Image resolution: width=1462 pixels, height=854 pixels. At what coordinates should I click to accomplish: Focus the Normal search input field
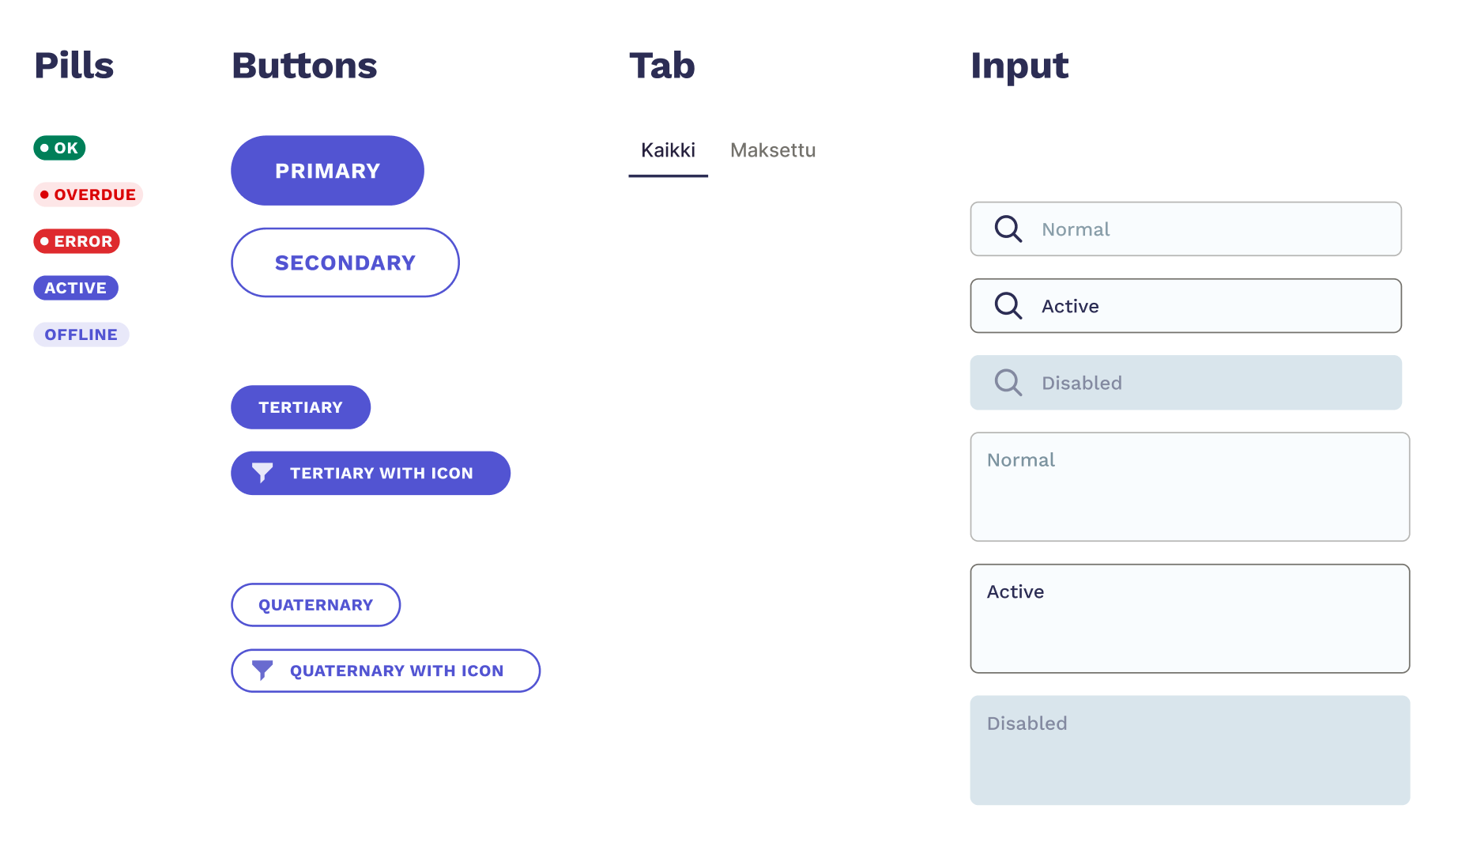tap(1209, 229)
